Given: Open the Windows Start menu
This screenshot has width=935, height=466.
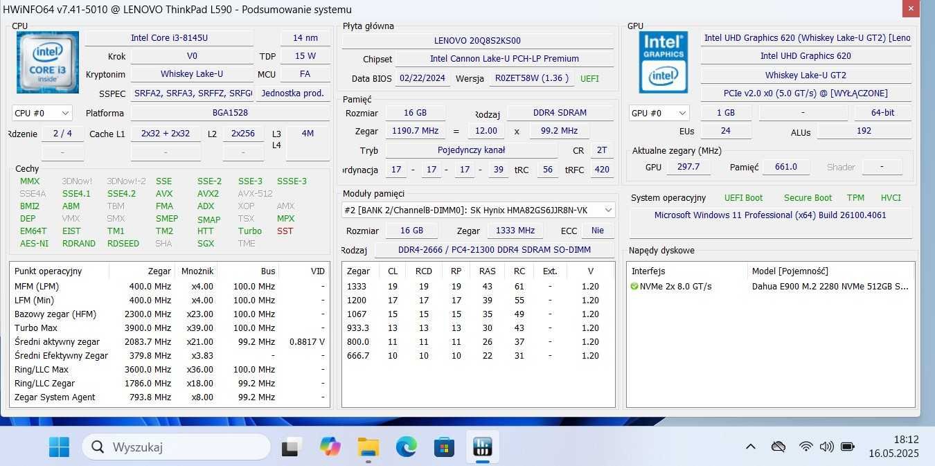Looking at the screenshot, I should [x=59, y=447].
